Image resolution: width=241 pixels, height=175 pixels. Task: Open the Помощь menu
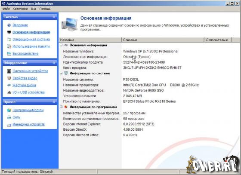click(45, 9)
